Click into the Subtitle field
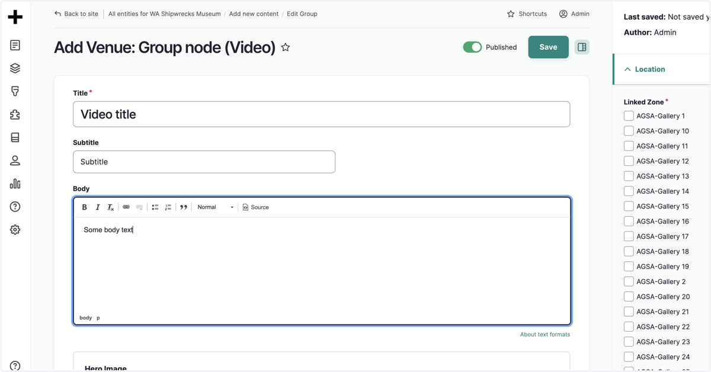This screenshot has width=711, height=372. click(204, 162)
